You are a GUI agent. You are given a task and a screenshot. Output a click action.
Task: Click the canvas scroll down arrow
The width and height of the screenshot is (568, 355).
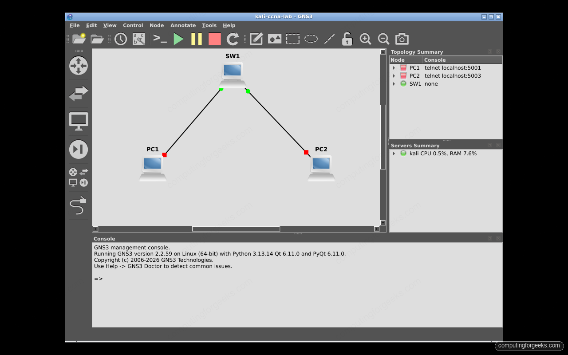coord(383,223)
